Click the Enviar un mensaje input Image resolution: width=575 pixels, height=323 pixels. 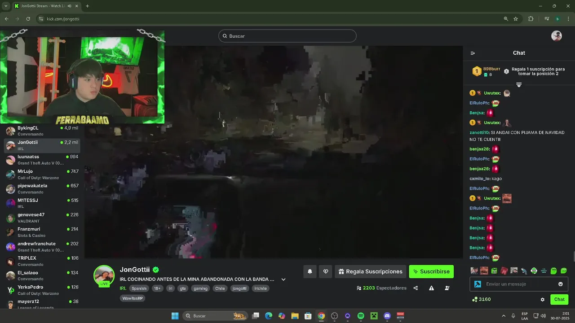pyautogui.click(x=519, y=284)
